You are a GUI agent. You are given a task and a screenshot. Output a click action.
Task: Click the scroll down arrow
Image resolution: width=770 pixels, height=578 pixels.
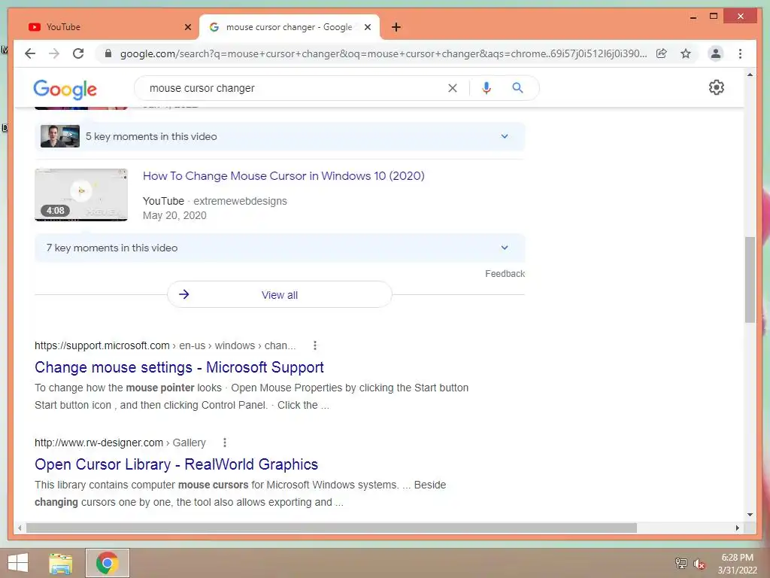pyautogui.click(x=750, y=515)
